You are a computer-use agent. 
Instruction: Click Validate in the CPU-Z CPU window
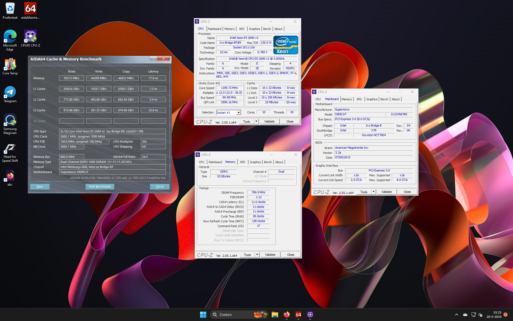(269, 121)
